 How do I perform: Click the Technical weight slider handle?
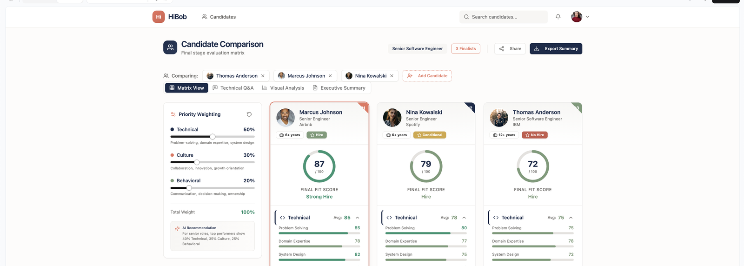click(213, 137)
